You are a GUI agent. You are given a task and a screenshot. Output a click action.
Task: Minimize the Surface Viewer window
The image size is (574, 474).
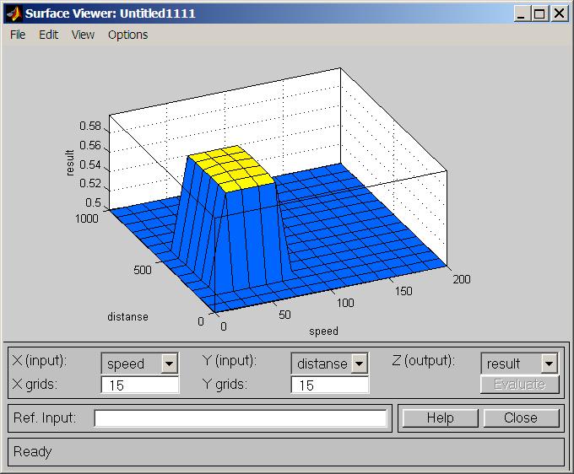tap(523, 13)
